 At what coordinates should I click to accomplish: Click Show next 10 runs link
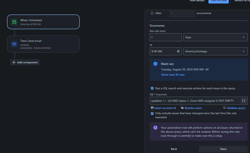pos(173,75)
